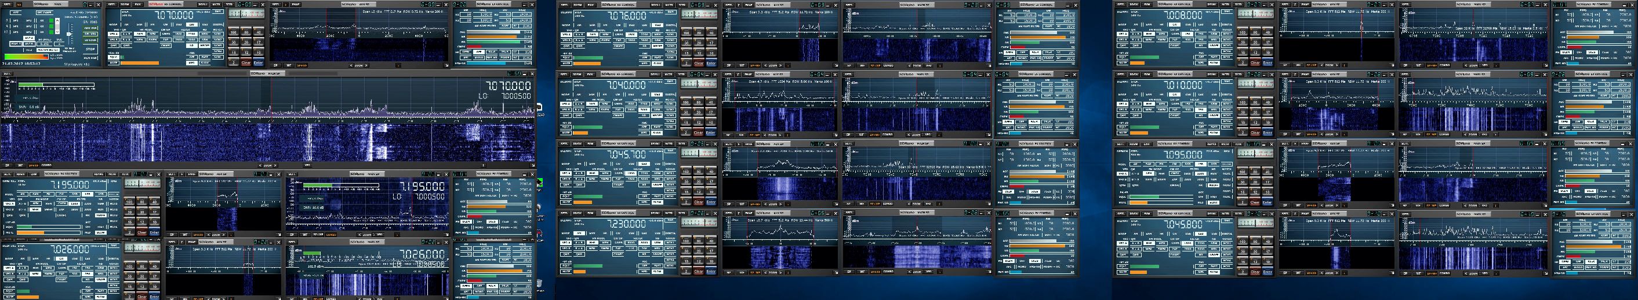Click the resize corner on top-left Aux SP

click(446, 65)
